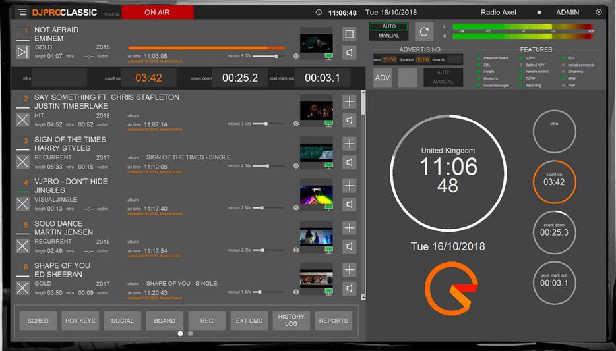Toggle the Presenter board feature indicator
Viewport: 616px width, 351px height.
coord(479,58)
